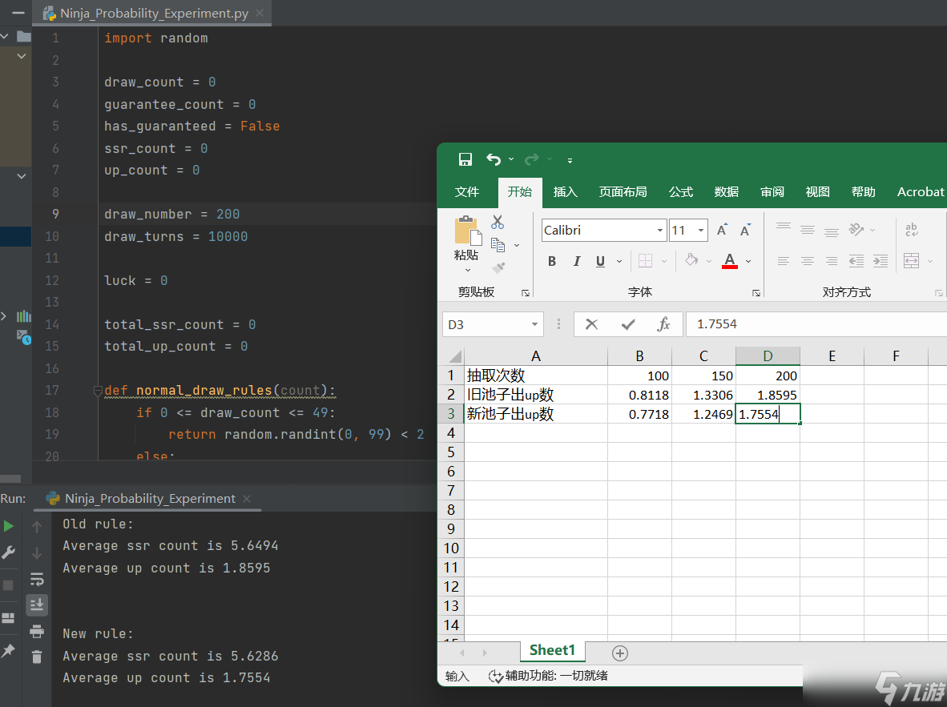Click the Redo arrow in Excel
Image resolution: width=947 pixels, height=707 pixels.
pyautogui.click(x=531, y=159)
